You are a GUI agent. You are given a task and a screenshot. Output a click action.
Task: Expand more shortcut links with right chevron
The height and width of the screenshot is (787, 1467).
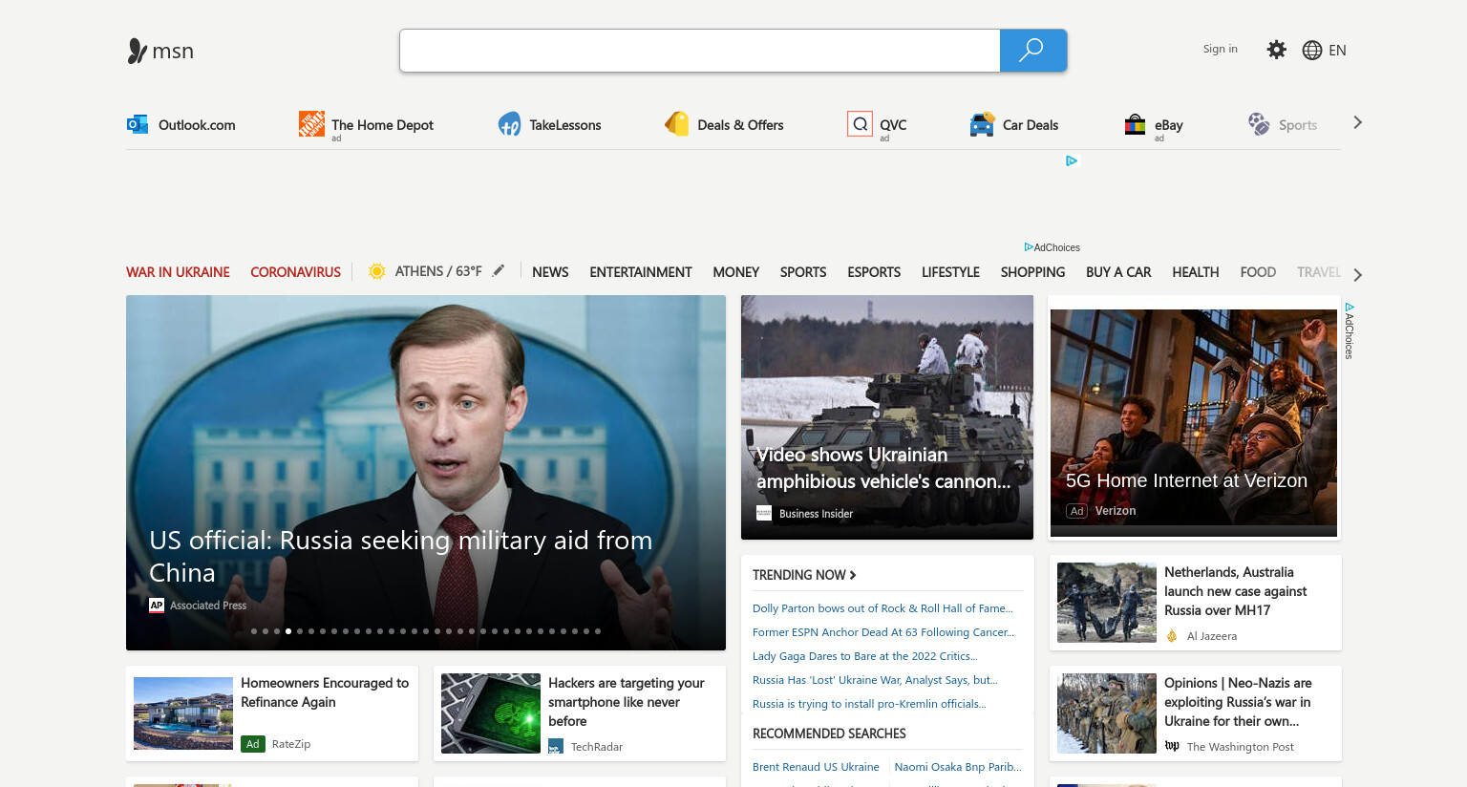coord(1357,123)
